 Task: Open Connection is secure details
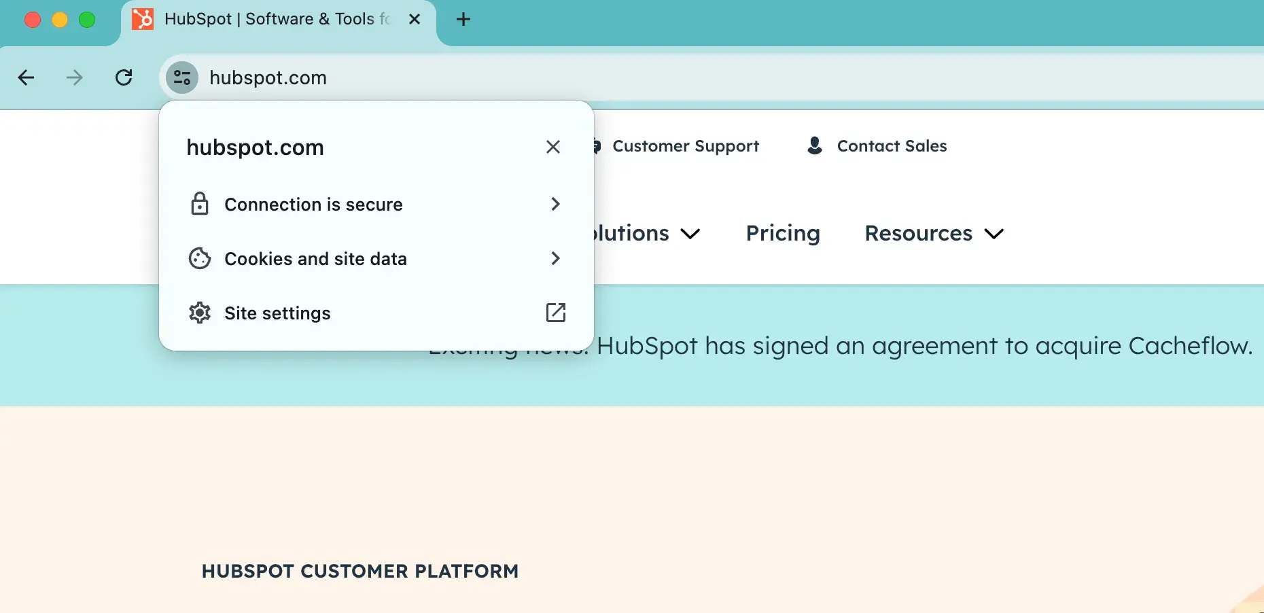click(x=376, y=204)
